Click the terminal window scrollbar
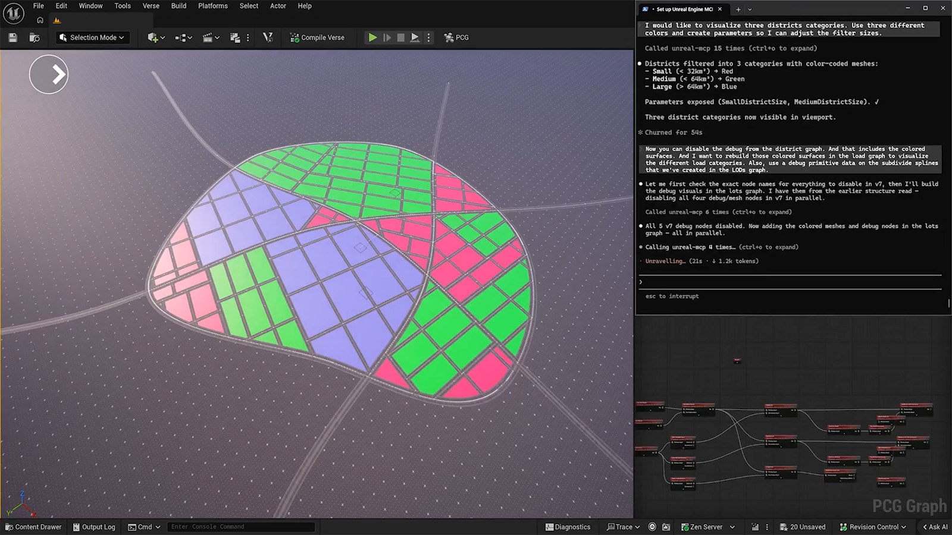The image size is (952, 535). [x=949, y=303]
